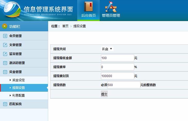The height and width of the screenshot is (121, 188).
Task: Focus the 提现倍数 input showing 500
Action: click(124, 85)
